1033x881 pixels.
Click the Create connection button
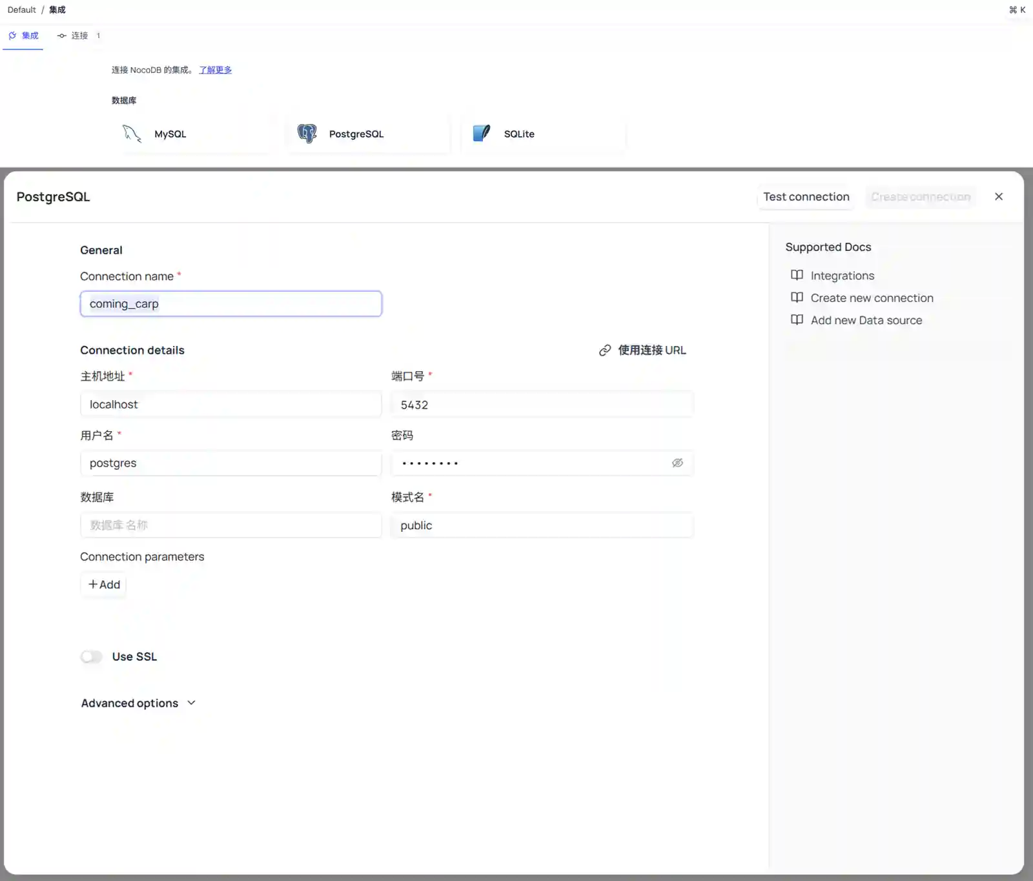click(x=921, y=197)
